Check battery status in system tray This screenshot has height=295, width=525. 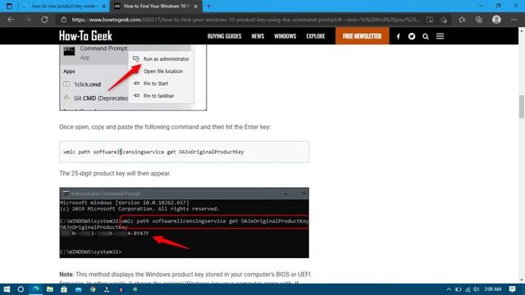point(458,289)
